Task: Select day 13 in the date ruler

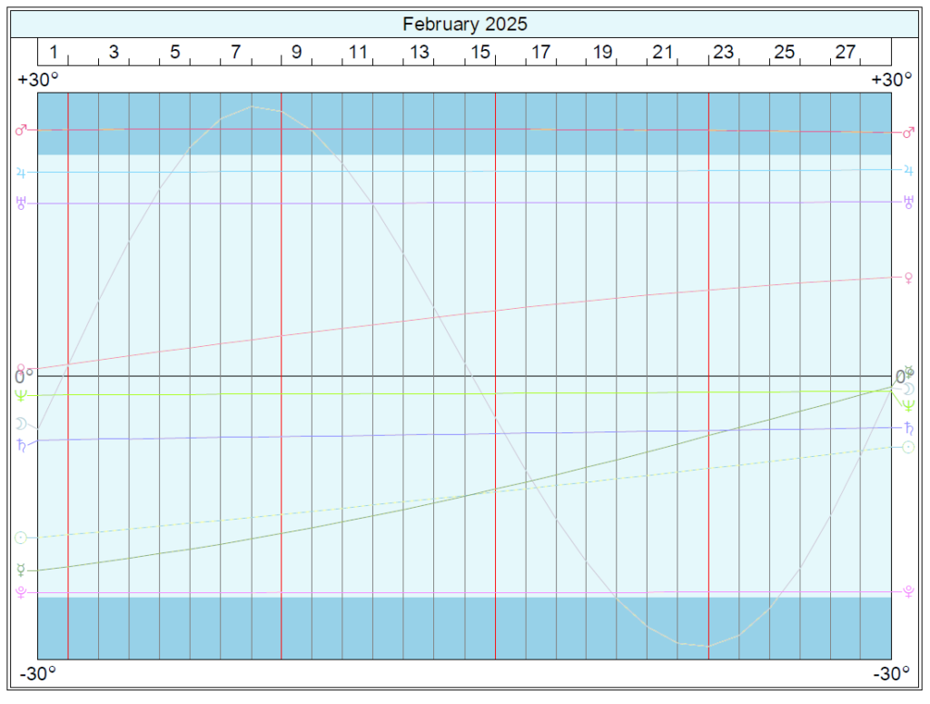Action: click(x=419, y=53)
